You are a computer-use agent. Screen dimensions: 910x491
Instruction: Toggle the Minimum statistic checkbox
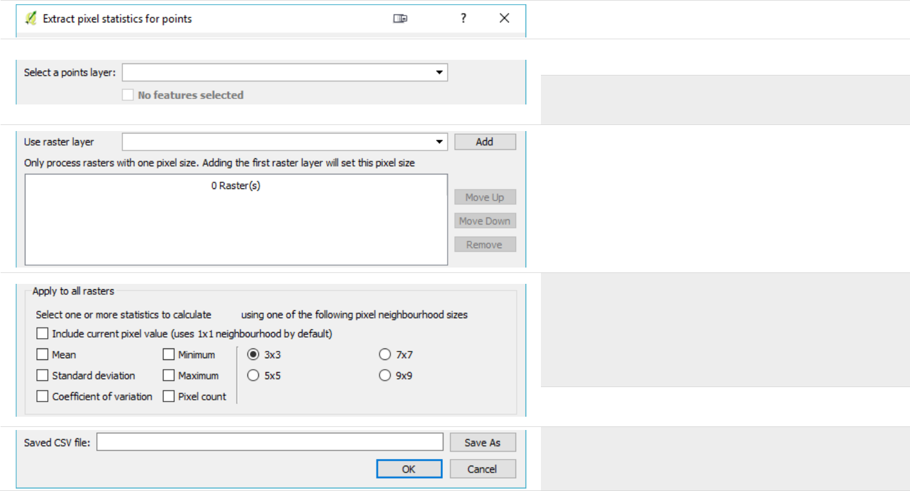(x=169, y=355)
